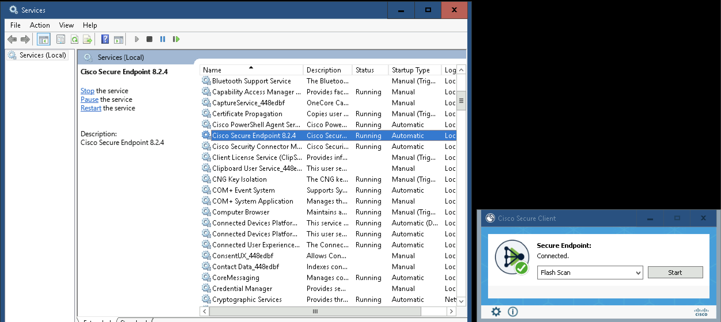This screenshot has width=721, height=322.
Task: Click the Stop the service link
Action: [87, 91]
